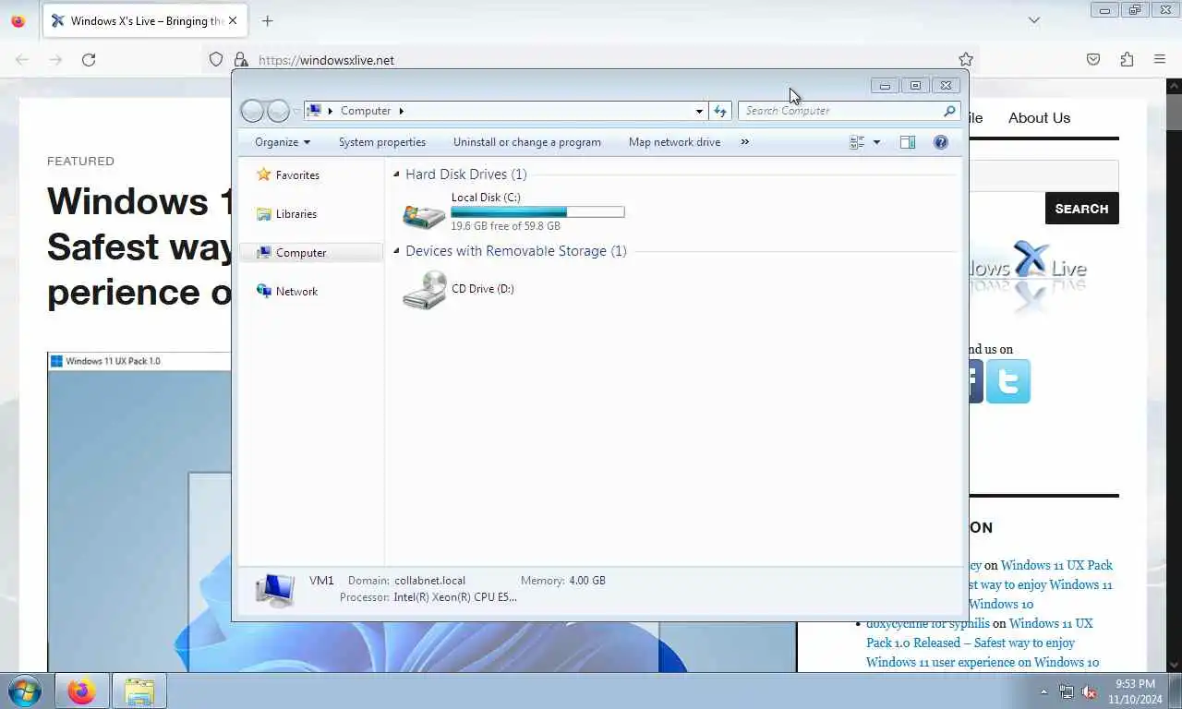Screen dimensions: 1182x709
Task: Show hidden system tray icons
Action: (x=1044, y=691)
